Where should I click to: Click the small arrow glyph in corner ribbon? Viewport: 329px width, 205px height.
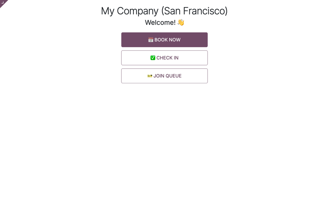(x=3, y=3)
